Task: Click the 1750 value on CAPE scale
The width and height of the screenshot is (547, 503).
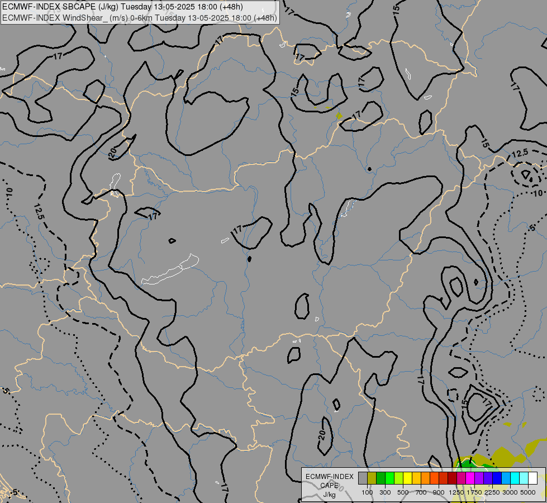Action: pos(474,492)
